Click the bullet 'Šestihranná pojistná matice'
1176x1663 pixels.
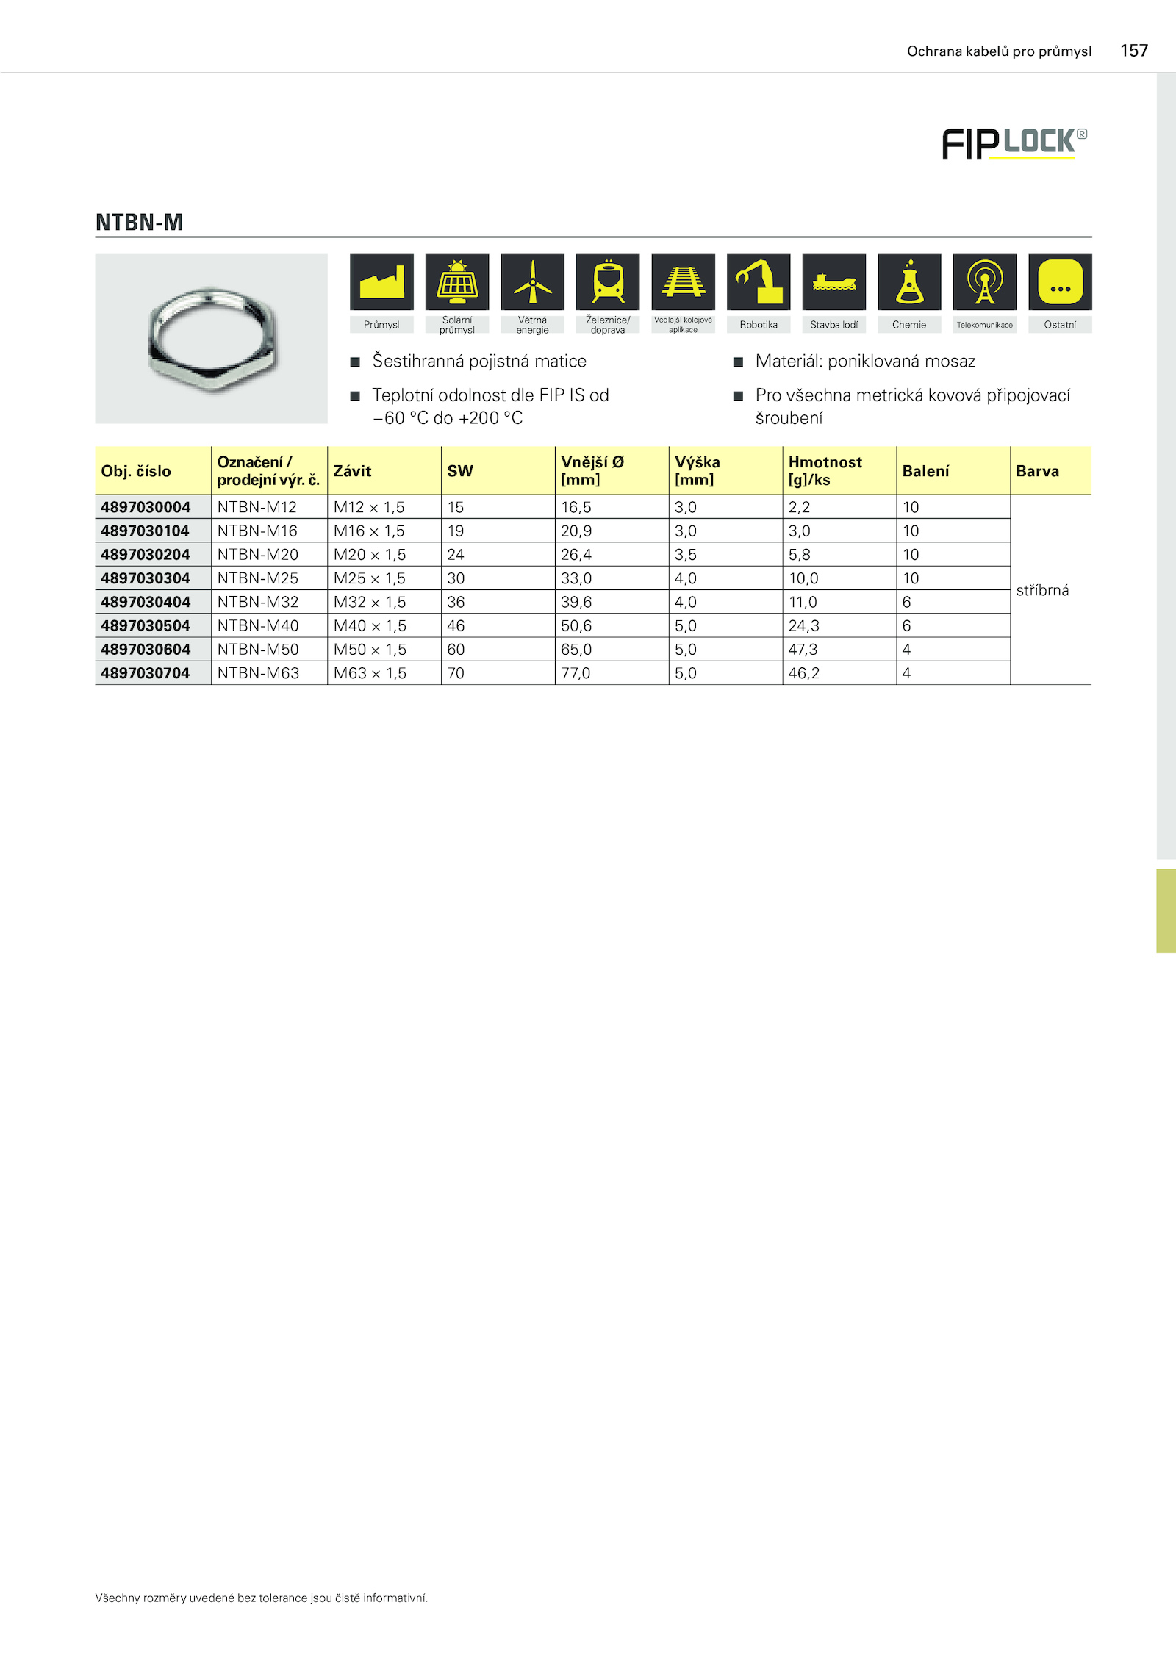pos(479,361)
